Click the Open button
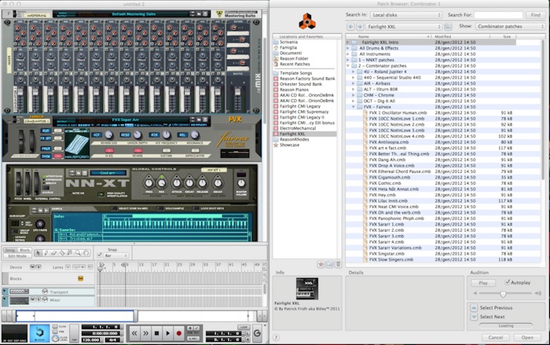This screenshot has width=550, height=345. pos(526,337)
